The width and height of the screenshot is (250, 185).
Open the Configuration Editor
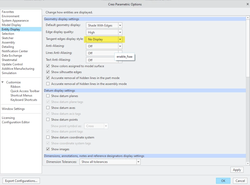tap(16, 122)
